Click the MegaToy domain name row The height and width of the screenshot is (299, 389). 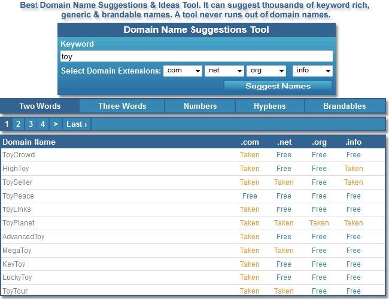[17, 251]
